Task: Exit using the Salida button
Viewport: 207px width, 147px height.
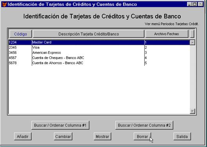Action: pyautogui.click(x=182, y=136)
